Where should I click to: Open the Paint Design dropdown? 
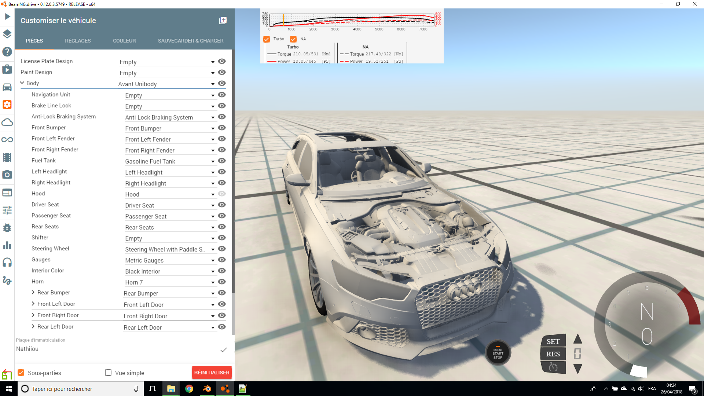pyautogui.click(x=167, y=73)
